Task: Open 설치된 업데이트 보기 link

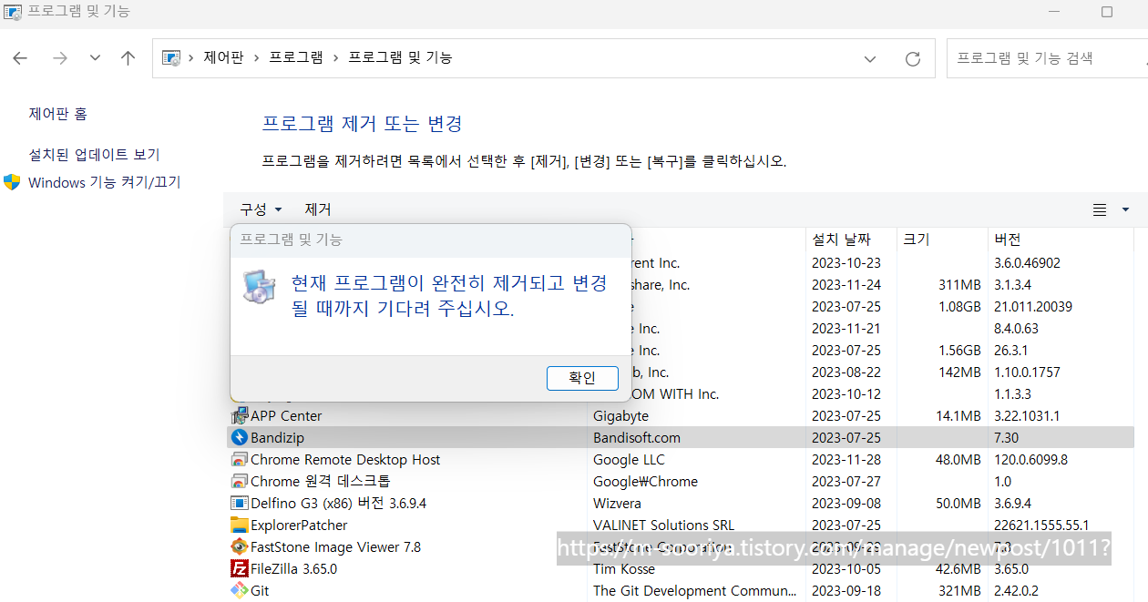Action: pos(94,155)
